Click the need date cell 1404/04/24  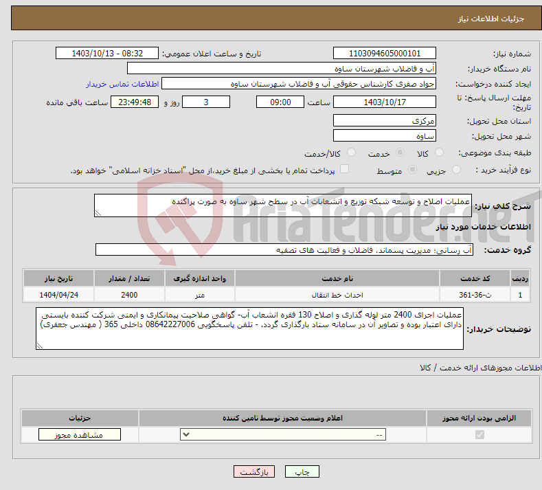coord(59,295)
